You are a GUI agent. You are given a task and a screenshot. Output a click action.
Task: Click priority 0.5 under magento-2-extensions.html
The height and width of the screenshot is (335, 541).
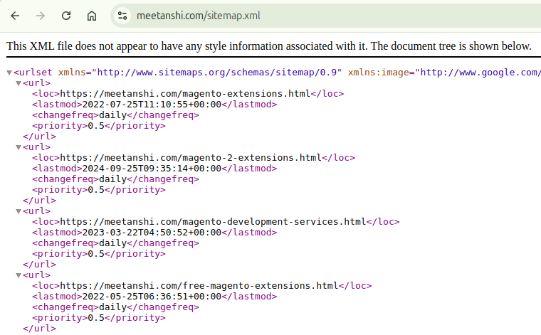96,190
